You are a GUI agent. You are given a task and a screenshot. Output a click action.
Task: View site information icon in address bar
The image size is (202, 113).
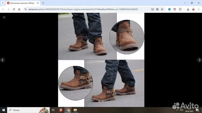(x=26, y=9)
